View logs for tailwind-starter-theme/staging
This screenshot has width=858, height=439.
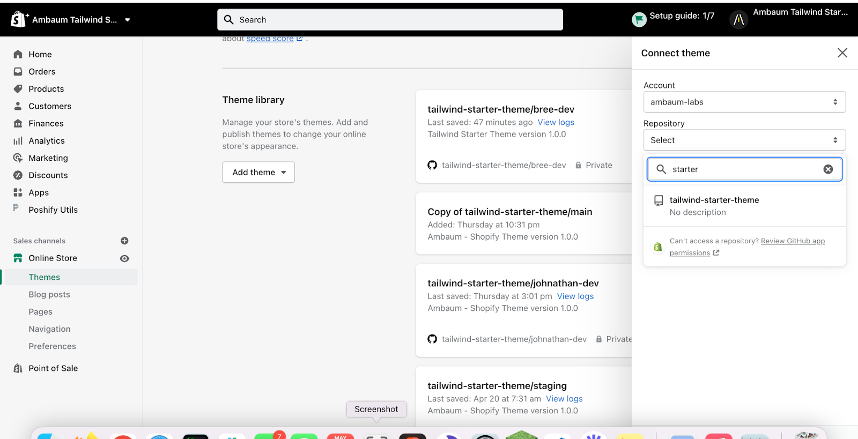564,399
